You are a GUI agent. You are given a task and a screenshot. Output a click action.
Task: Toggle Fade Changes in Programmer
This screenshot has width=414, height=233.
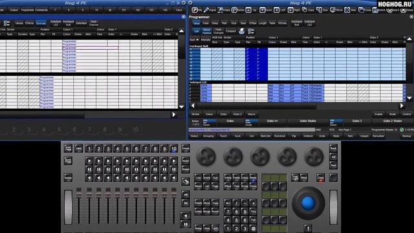tap(219, 31)
